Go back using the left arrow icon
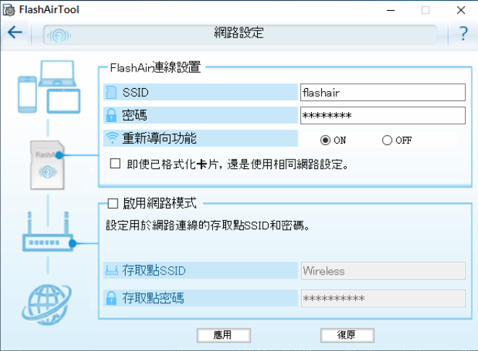This screenshot has width=478, height=351. coord(15,32)
